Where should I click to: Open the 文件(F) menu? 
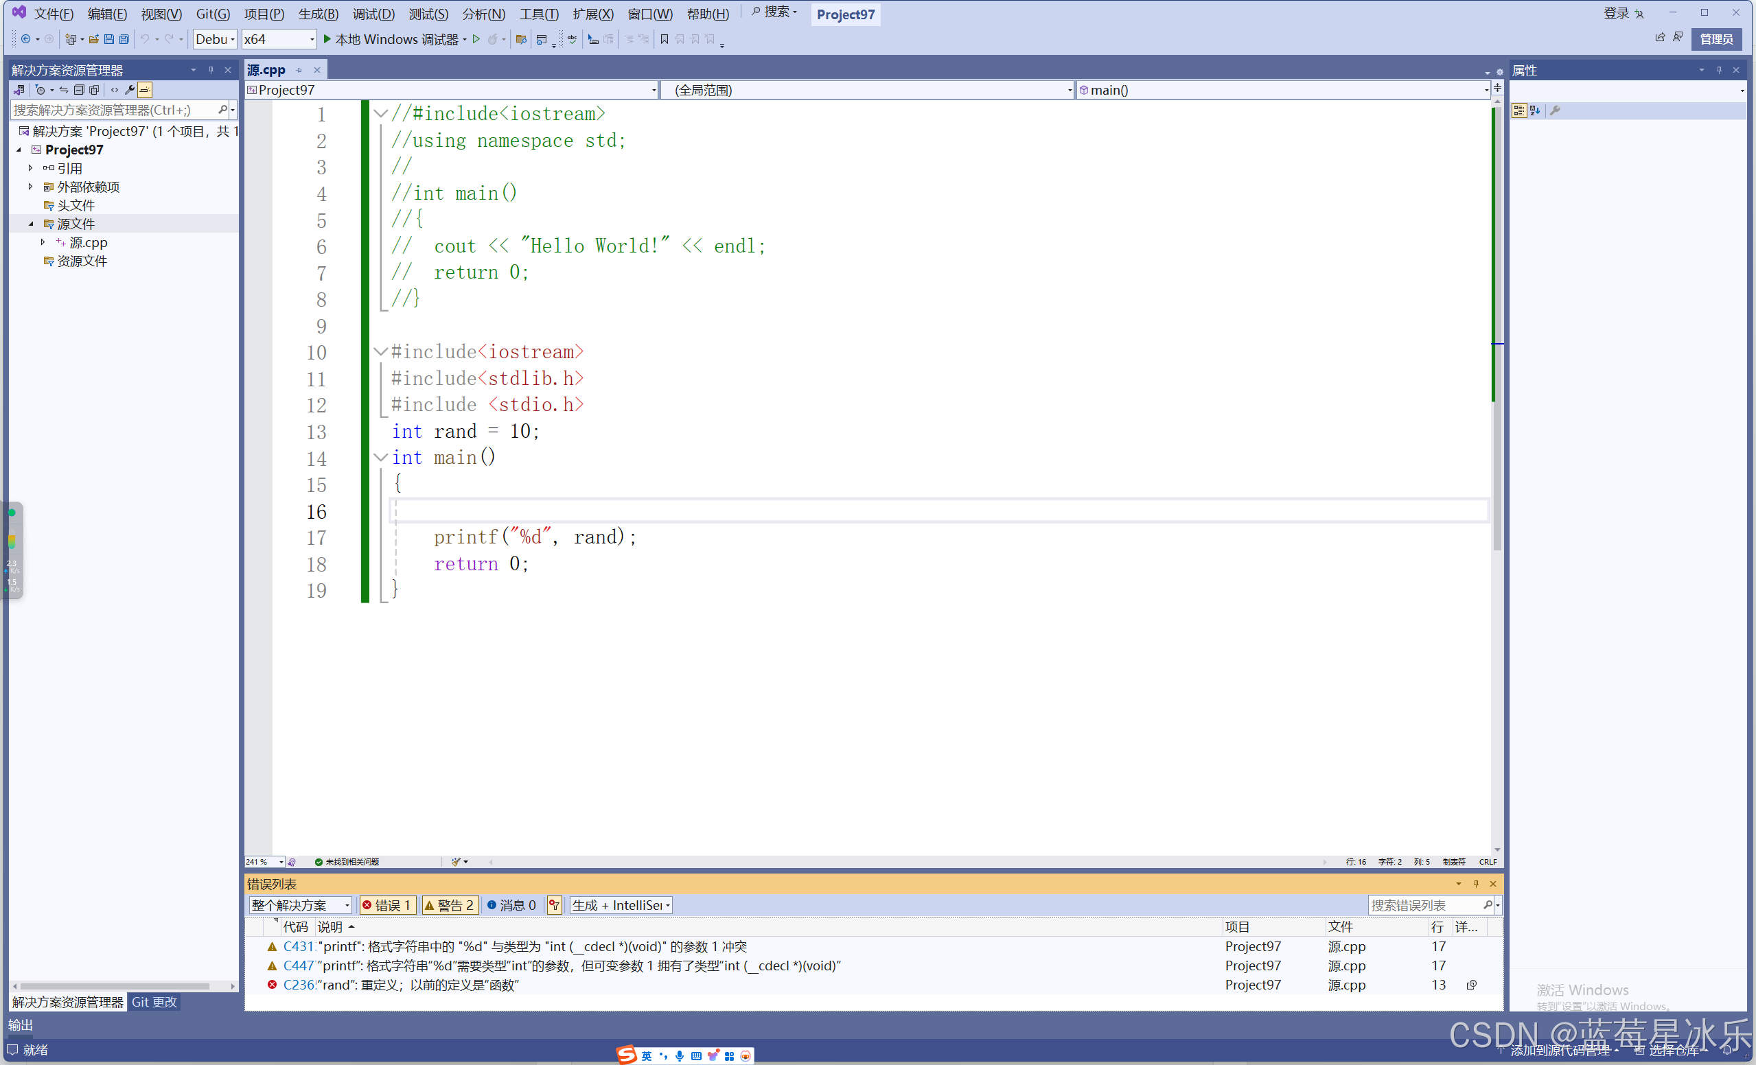pos(54,14)
